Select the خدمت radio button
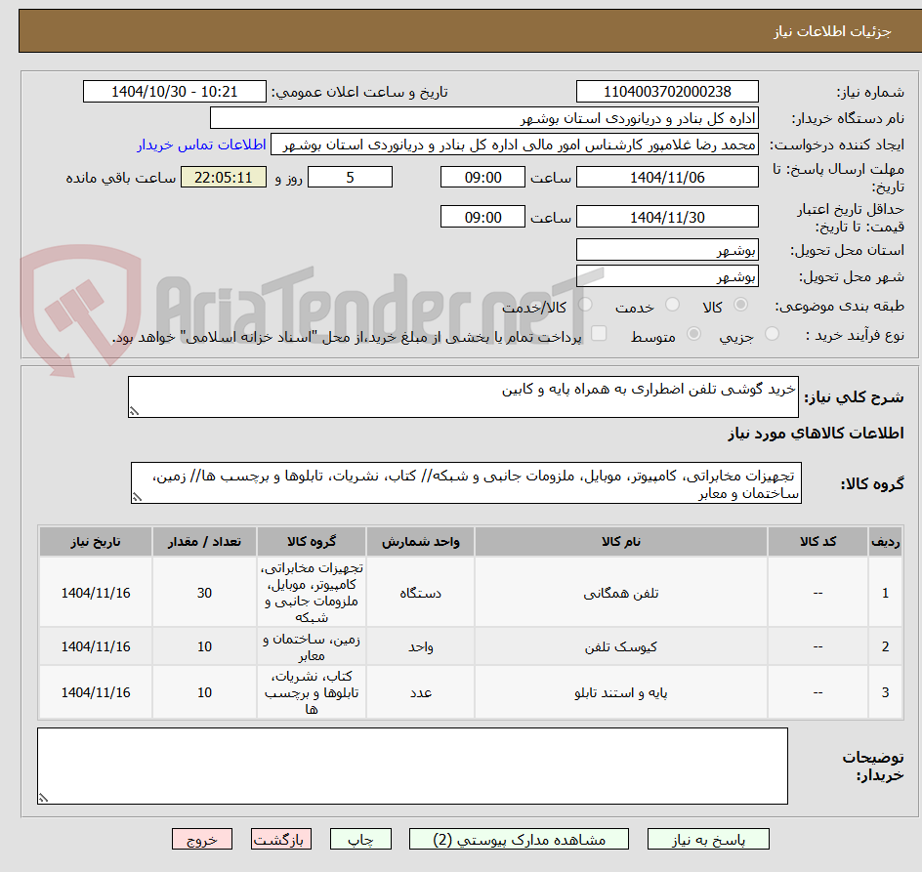 (x=671, y=304)
